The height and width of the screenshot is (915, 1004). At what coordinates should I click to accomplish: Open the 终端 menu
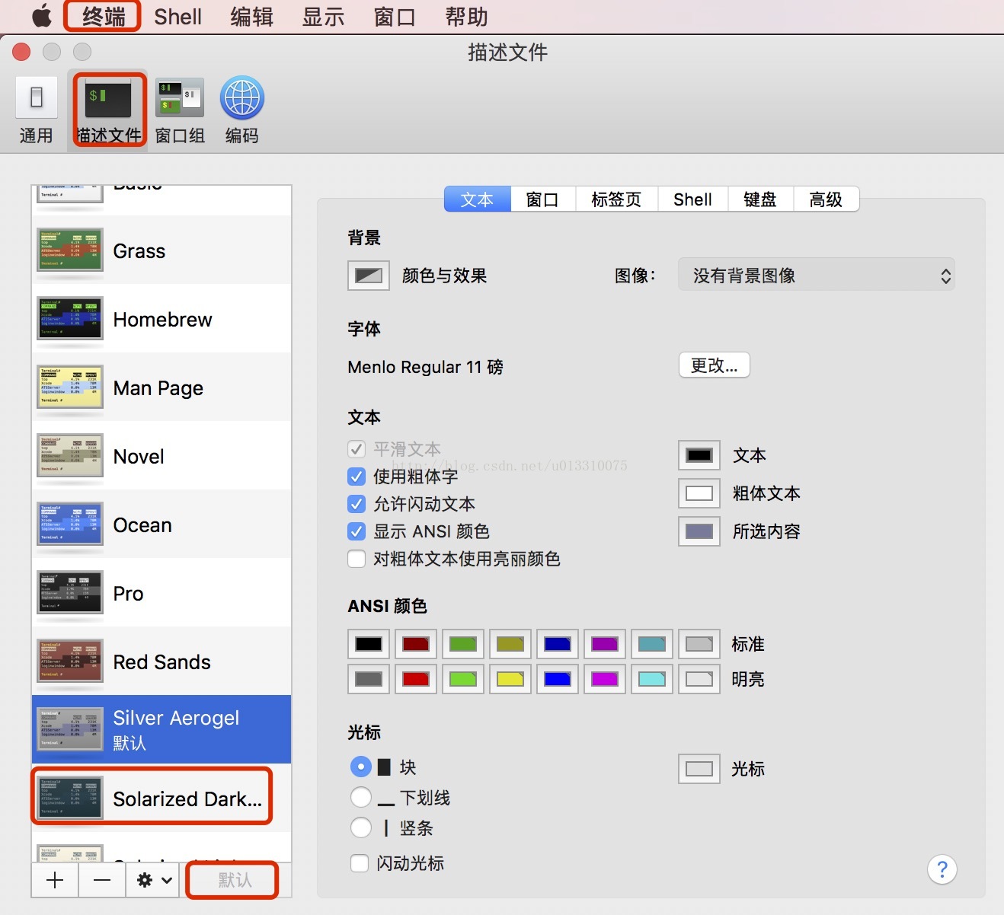[x=103, y=16]
